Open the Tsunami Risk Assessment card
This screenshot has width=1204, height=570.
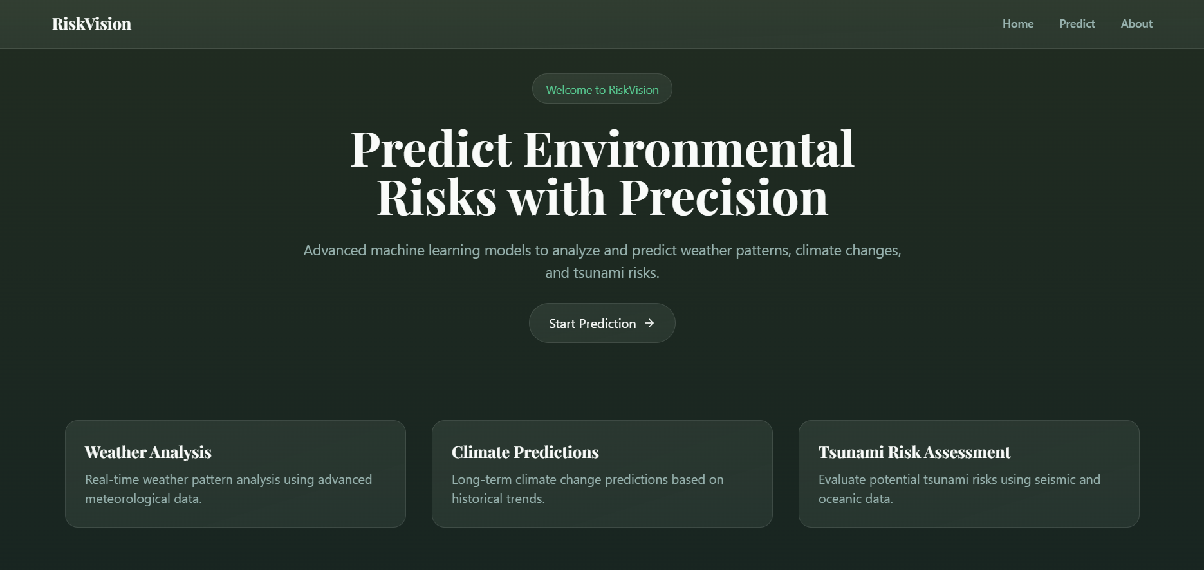(x=968, y=473)
